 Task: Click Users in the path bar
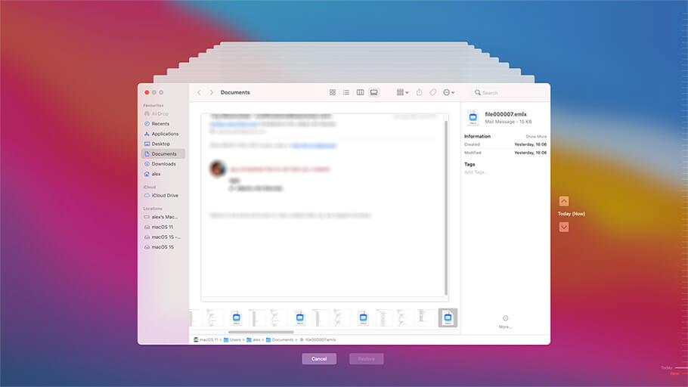[x=233, y=340]
